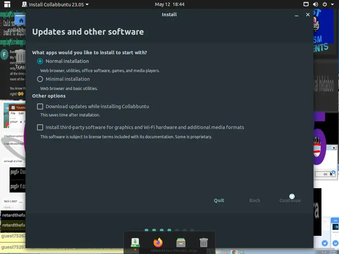Image resolution: width=339 pixels, height=254 pixels.
Task: Click the volume speaker icon in top bar
Action: click(315, 4)
